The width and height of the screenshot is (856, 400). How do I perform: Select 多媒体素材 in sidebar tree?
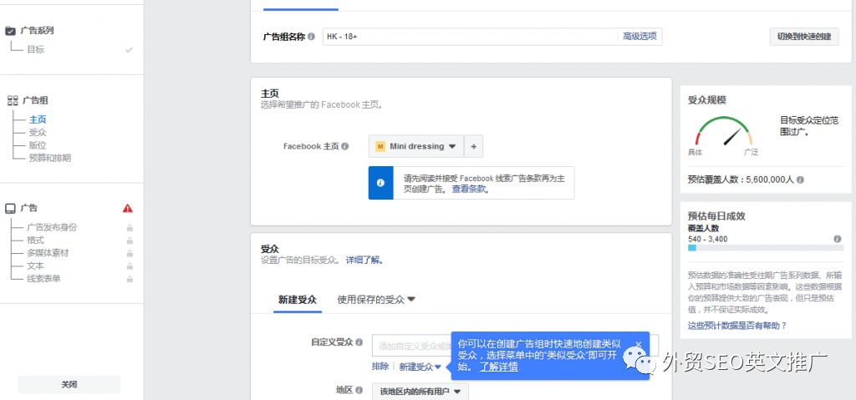click(48, 253)
